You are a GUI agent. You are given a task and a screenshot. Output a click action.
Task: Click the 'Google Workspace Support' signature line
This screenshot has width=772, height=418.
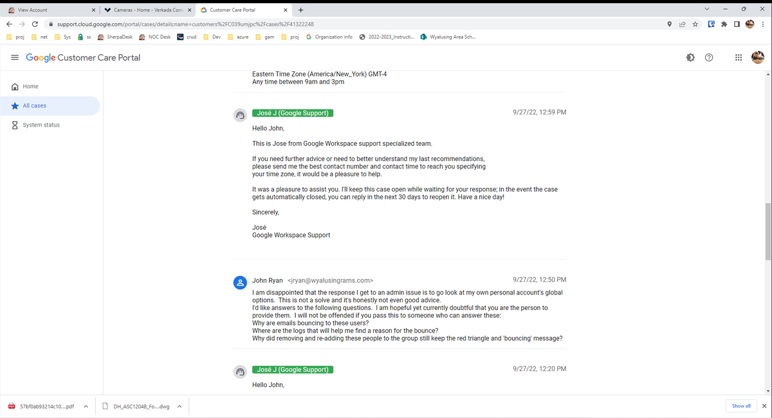[x=291, y=235]
